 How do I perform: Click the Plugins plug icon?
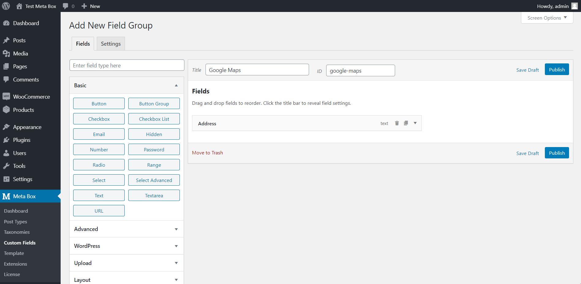[x=6, y=140]
